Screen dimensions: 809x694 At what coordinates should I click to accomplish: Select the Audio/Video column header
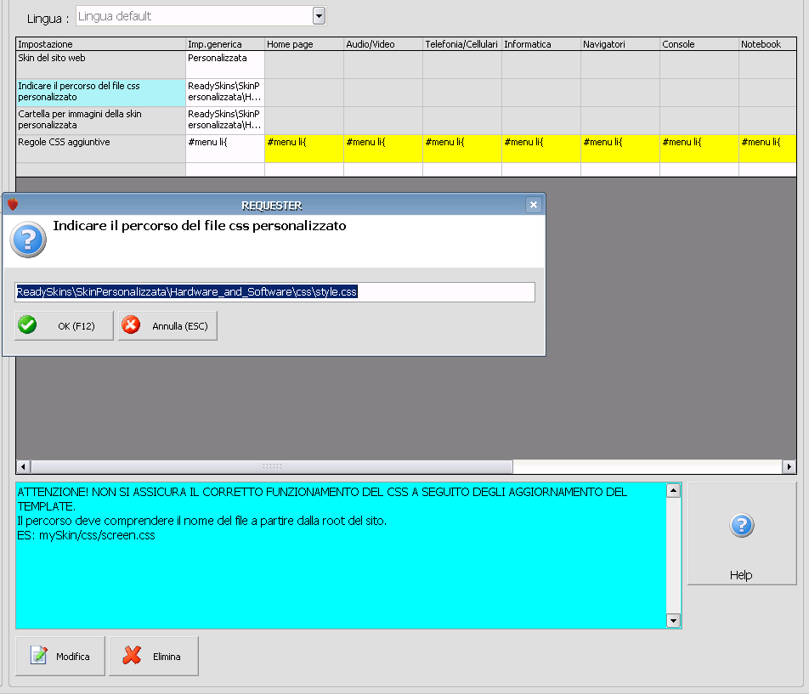click(382, 44)
